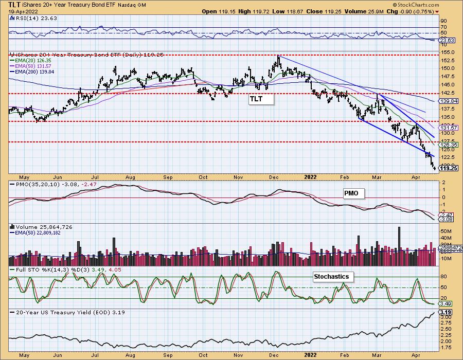Click the Nasdaq GM exchange label

[x=132, y=5]
